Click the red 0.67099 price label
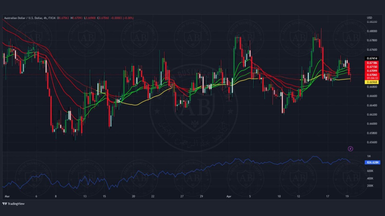The image size is (385, 216). (x=372, y=71)
